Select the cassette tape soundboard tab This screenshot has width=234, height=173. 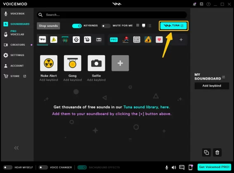click(99, 40)
